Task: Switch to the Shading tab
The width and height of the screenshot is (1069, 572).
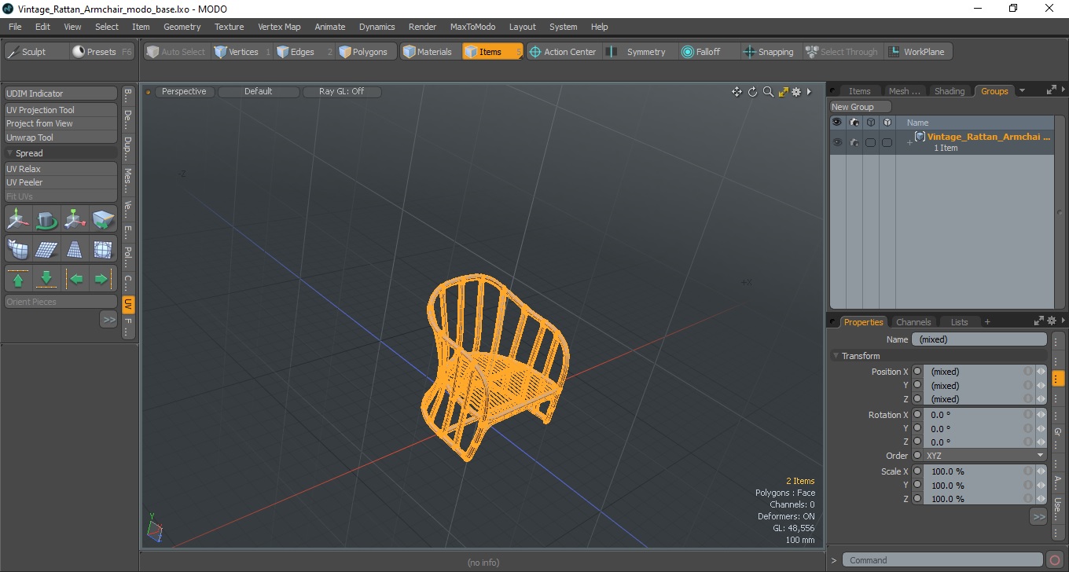Action: click(949, 91)
